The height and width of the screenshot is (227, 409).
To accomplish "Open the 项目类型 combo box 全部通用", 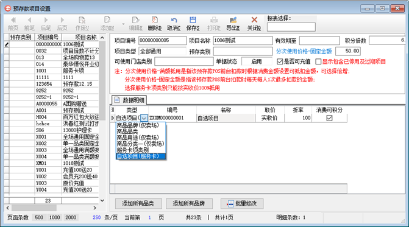I will tap(162, 51).
